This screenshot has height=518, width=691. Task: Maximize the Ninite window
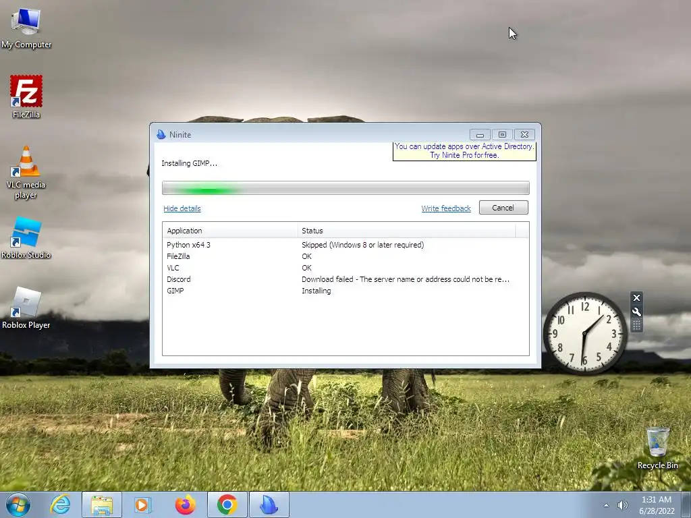[x=502, y=134]
